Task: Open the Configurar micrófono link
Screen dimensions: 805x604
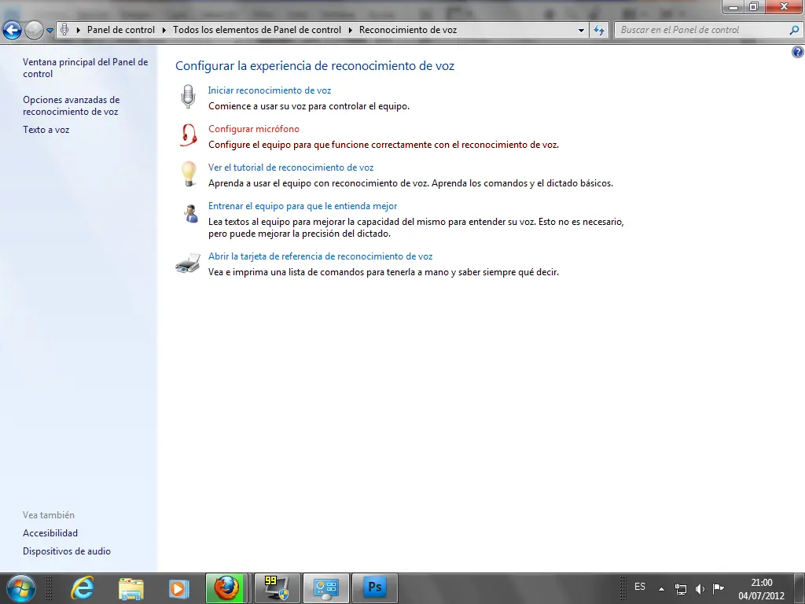Action: coord(254,129)
